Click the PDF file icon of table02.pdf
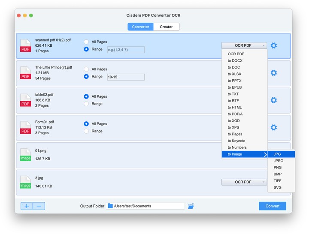 point(25,101)
